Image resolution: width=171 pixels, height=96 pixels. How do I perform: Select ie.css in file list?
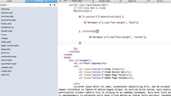tap(4, 35)
